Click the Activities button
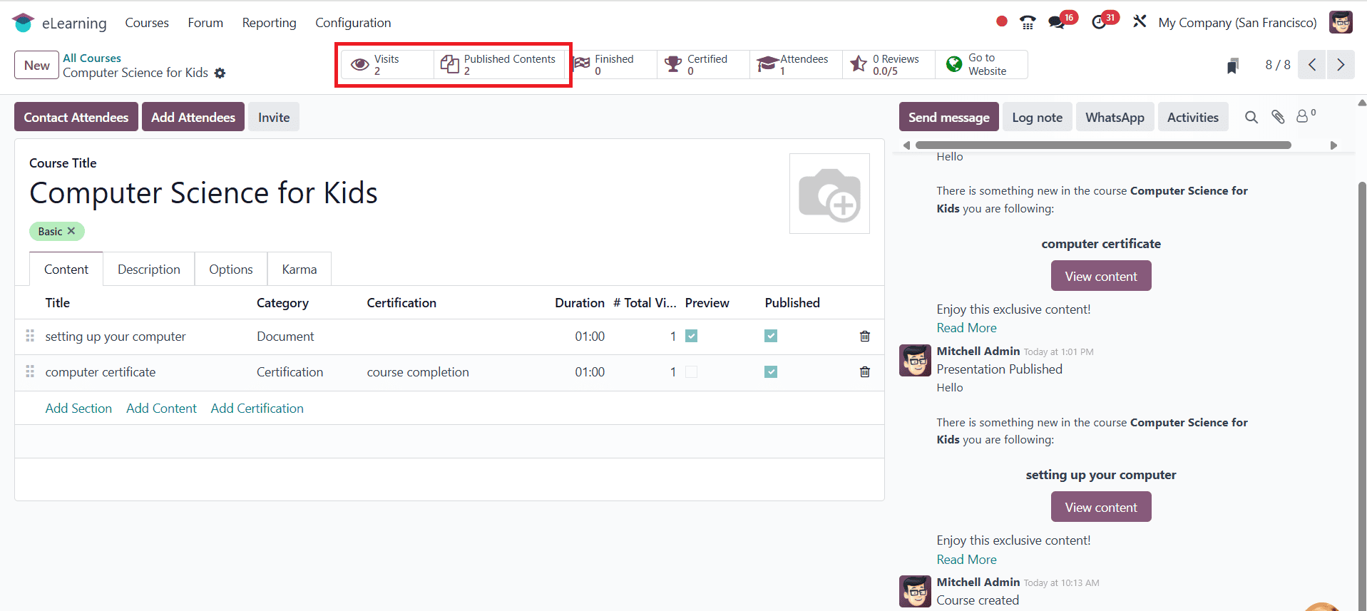Screen dimensions: 1367x611 [1193, 117]
